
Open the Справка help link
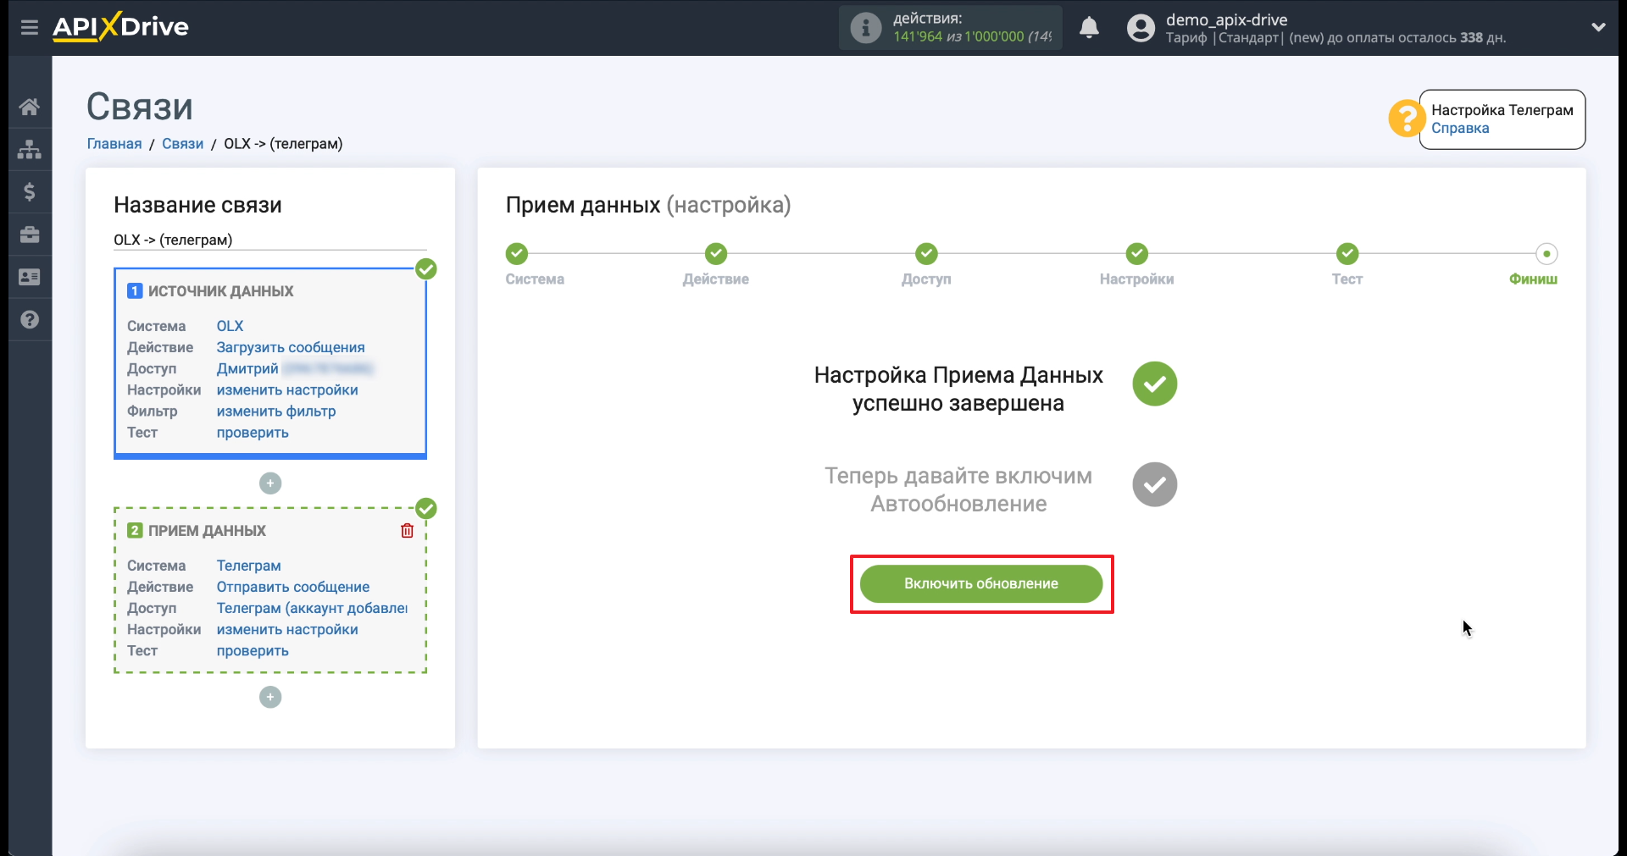pyautogui.click(x=1459, y=128)
